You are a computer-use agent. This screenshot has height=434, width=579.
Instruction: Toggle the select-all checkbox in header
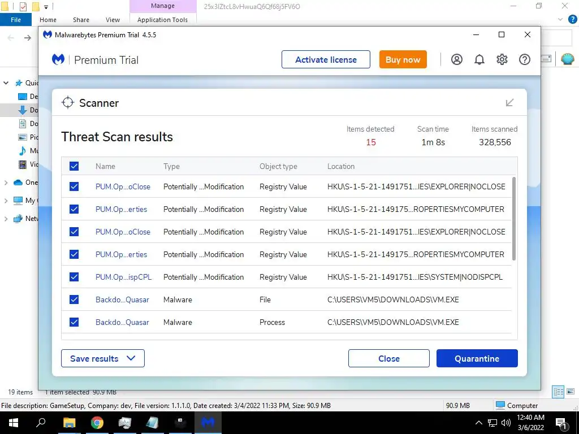(x=74, y=166)
